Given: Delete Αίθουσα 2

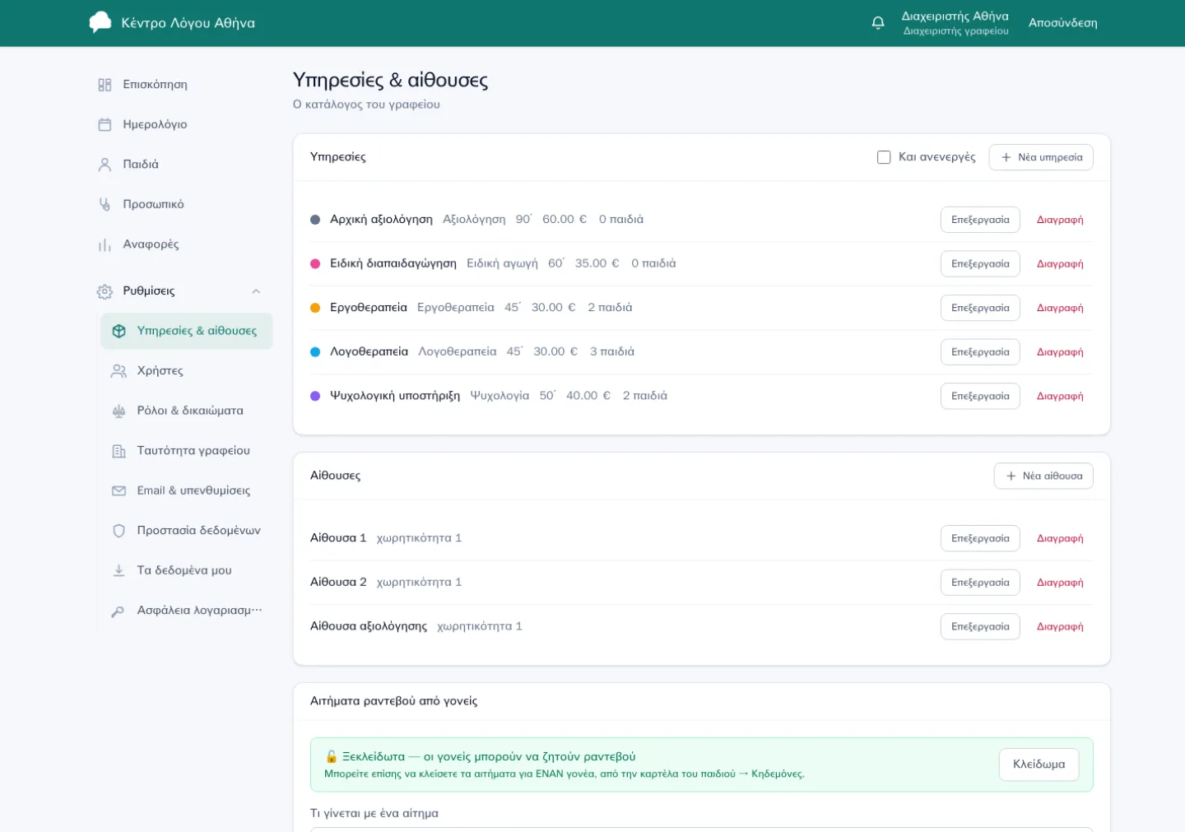Looking at the screenshot, I should tap(1060, 583).
